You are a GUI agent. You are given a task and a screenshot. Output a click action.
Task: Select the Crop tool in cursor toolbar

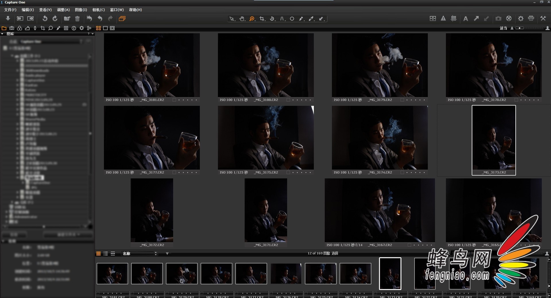coord(262,19)
